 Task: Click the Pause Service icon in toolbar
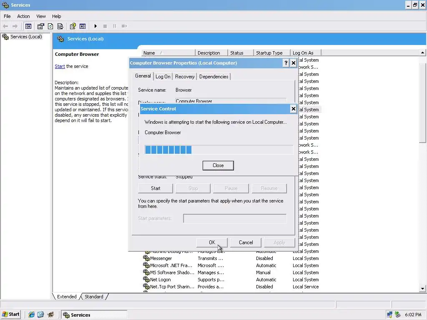tap(114, 26)
